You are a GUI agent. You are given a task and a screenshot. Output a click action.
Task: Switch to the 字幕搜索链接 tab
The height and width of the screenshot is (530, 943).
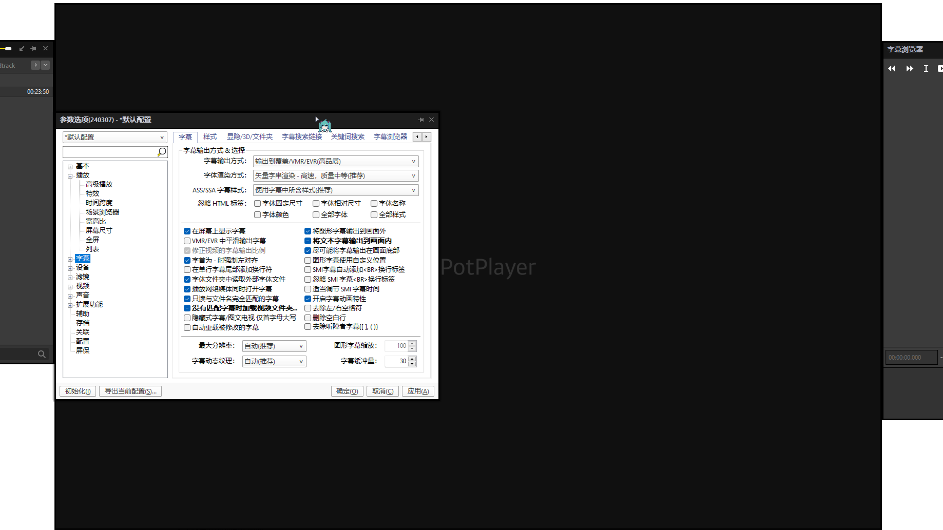pyautogui.click(x=302, y=136)
